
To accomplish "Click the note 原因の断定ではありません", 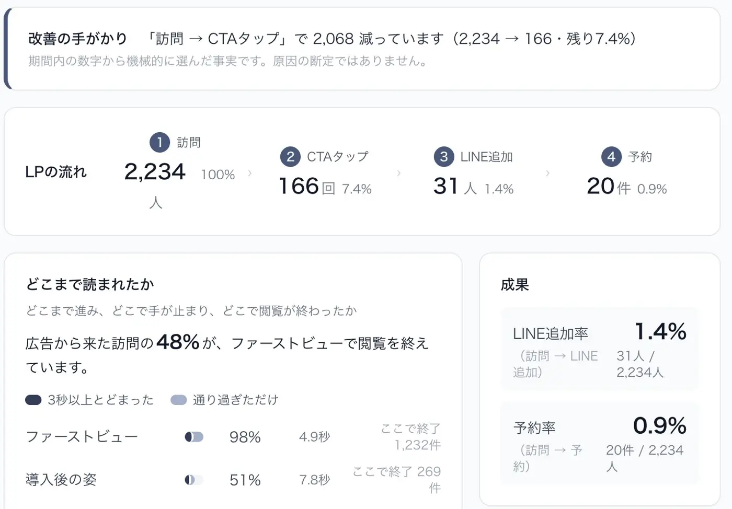I will pos(351,61).
